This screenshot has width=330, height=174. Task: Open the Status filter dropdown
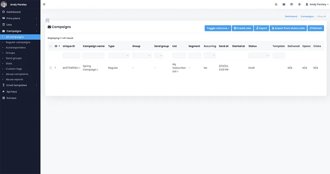click(x=259, y=55)
